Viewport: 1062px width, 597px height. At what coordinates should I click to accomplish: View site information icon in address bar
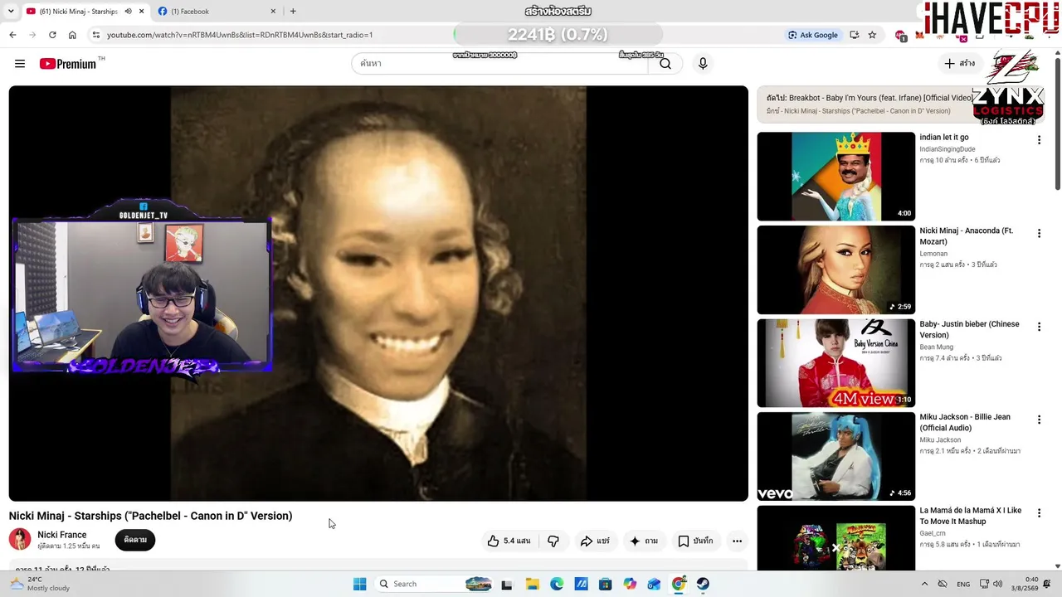coord(96,35)
